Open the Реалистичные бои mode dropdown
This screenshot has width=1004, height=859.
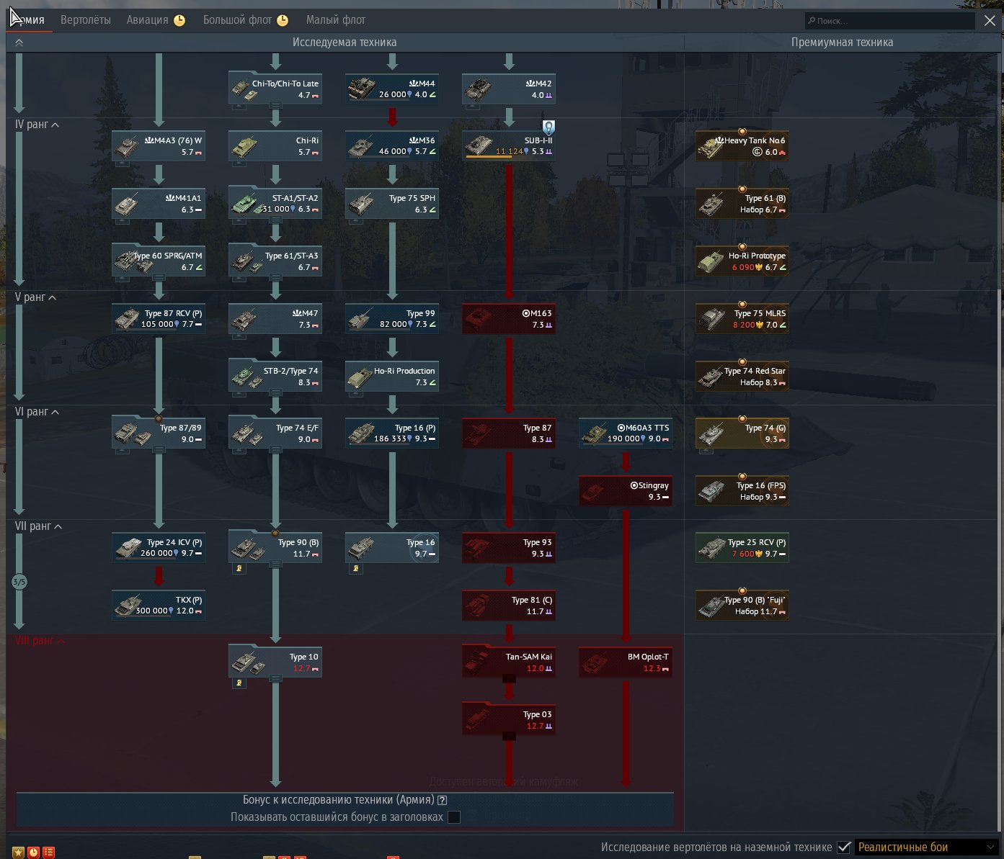(x=925, y=847)
